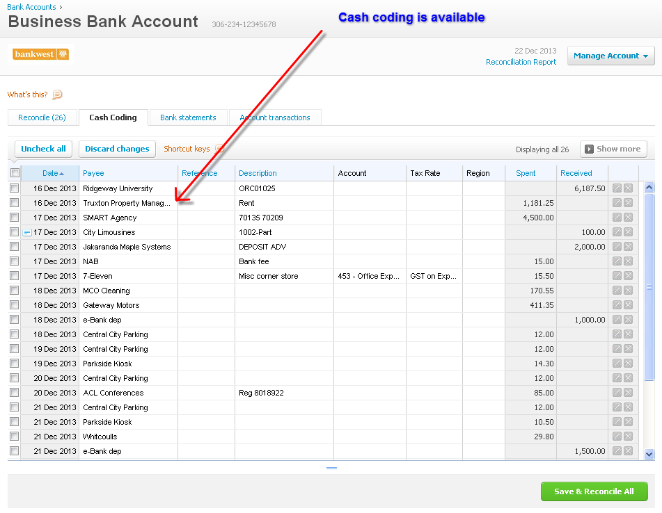Click the speech bubble icon next to What's this?
The height and width of the screenshot is (513, 662).
[57, 95]
